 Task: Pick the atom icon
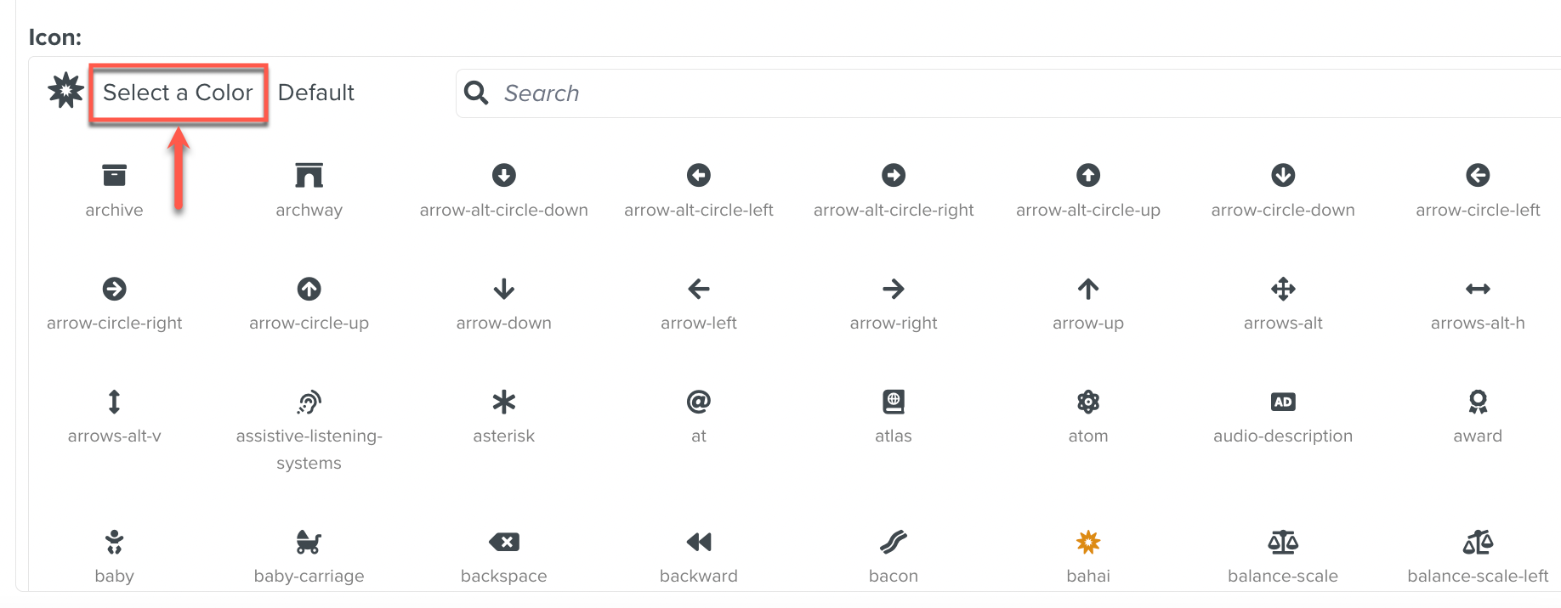click(x=1087, y=402)
